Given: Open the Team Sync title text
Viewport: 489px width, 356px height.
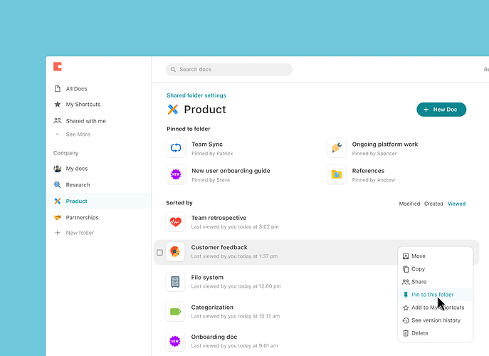Looking at the screenshot, I should click(x=207, y=144).
